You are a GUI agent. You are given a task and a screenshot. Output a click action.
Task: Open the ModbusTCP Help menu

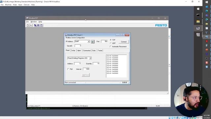pos(40,22)
